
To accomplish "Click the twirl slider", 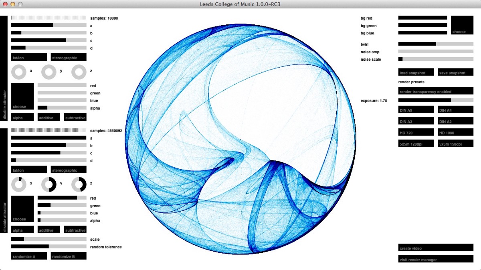I will pos(435,44).
